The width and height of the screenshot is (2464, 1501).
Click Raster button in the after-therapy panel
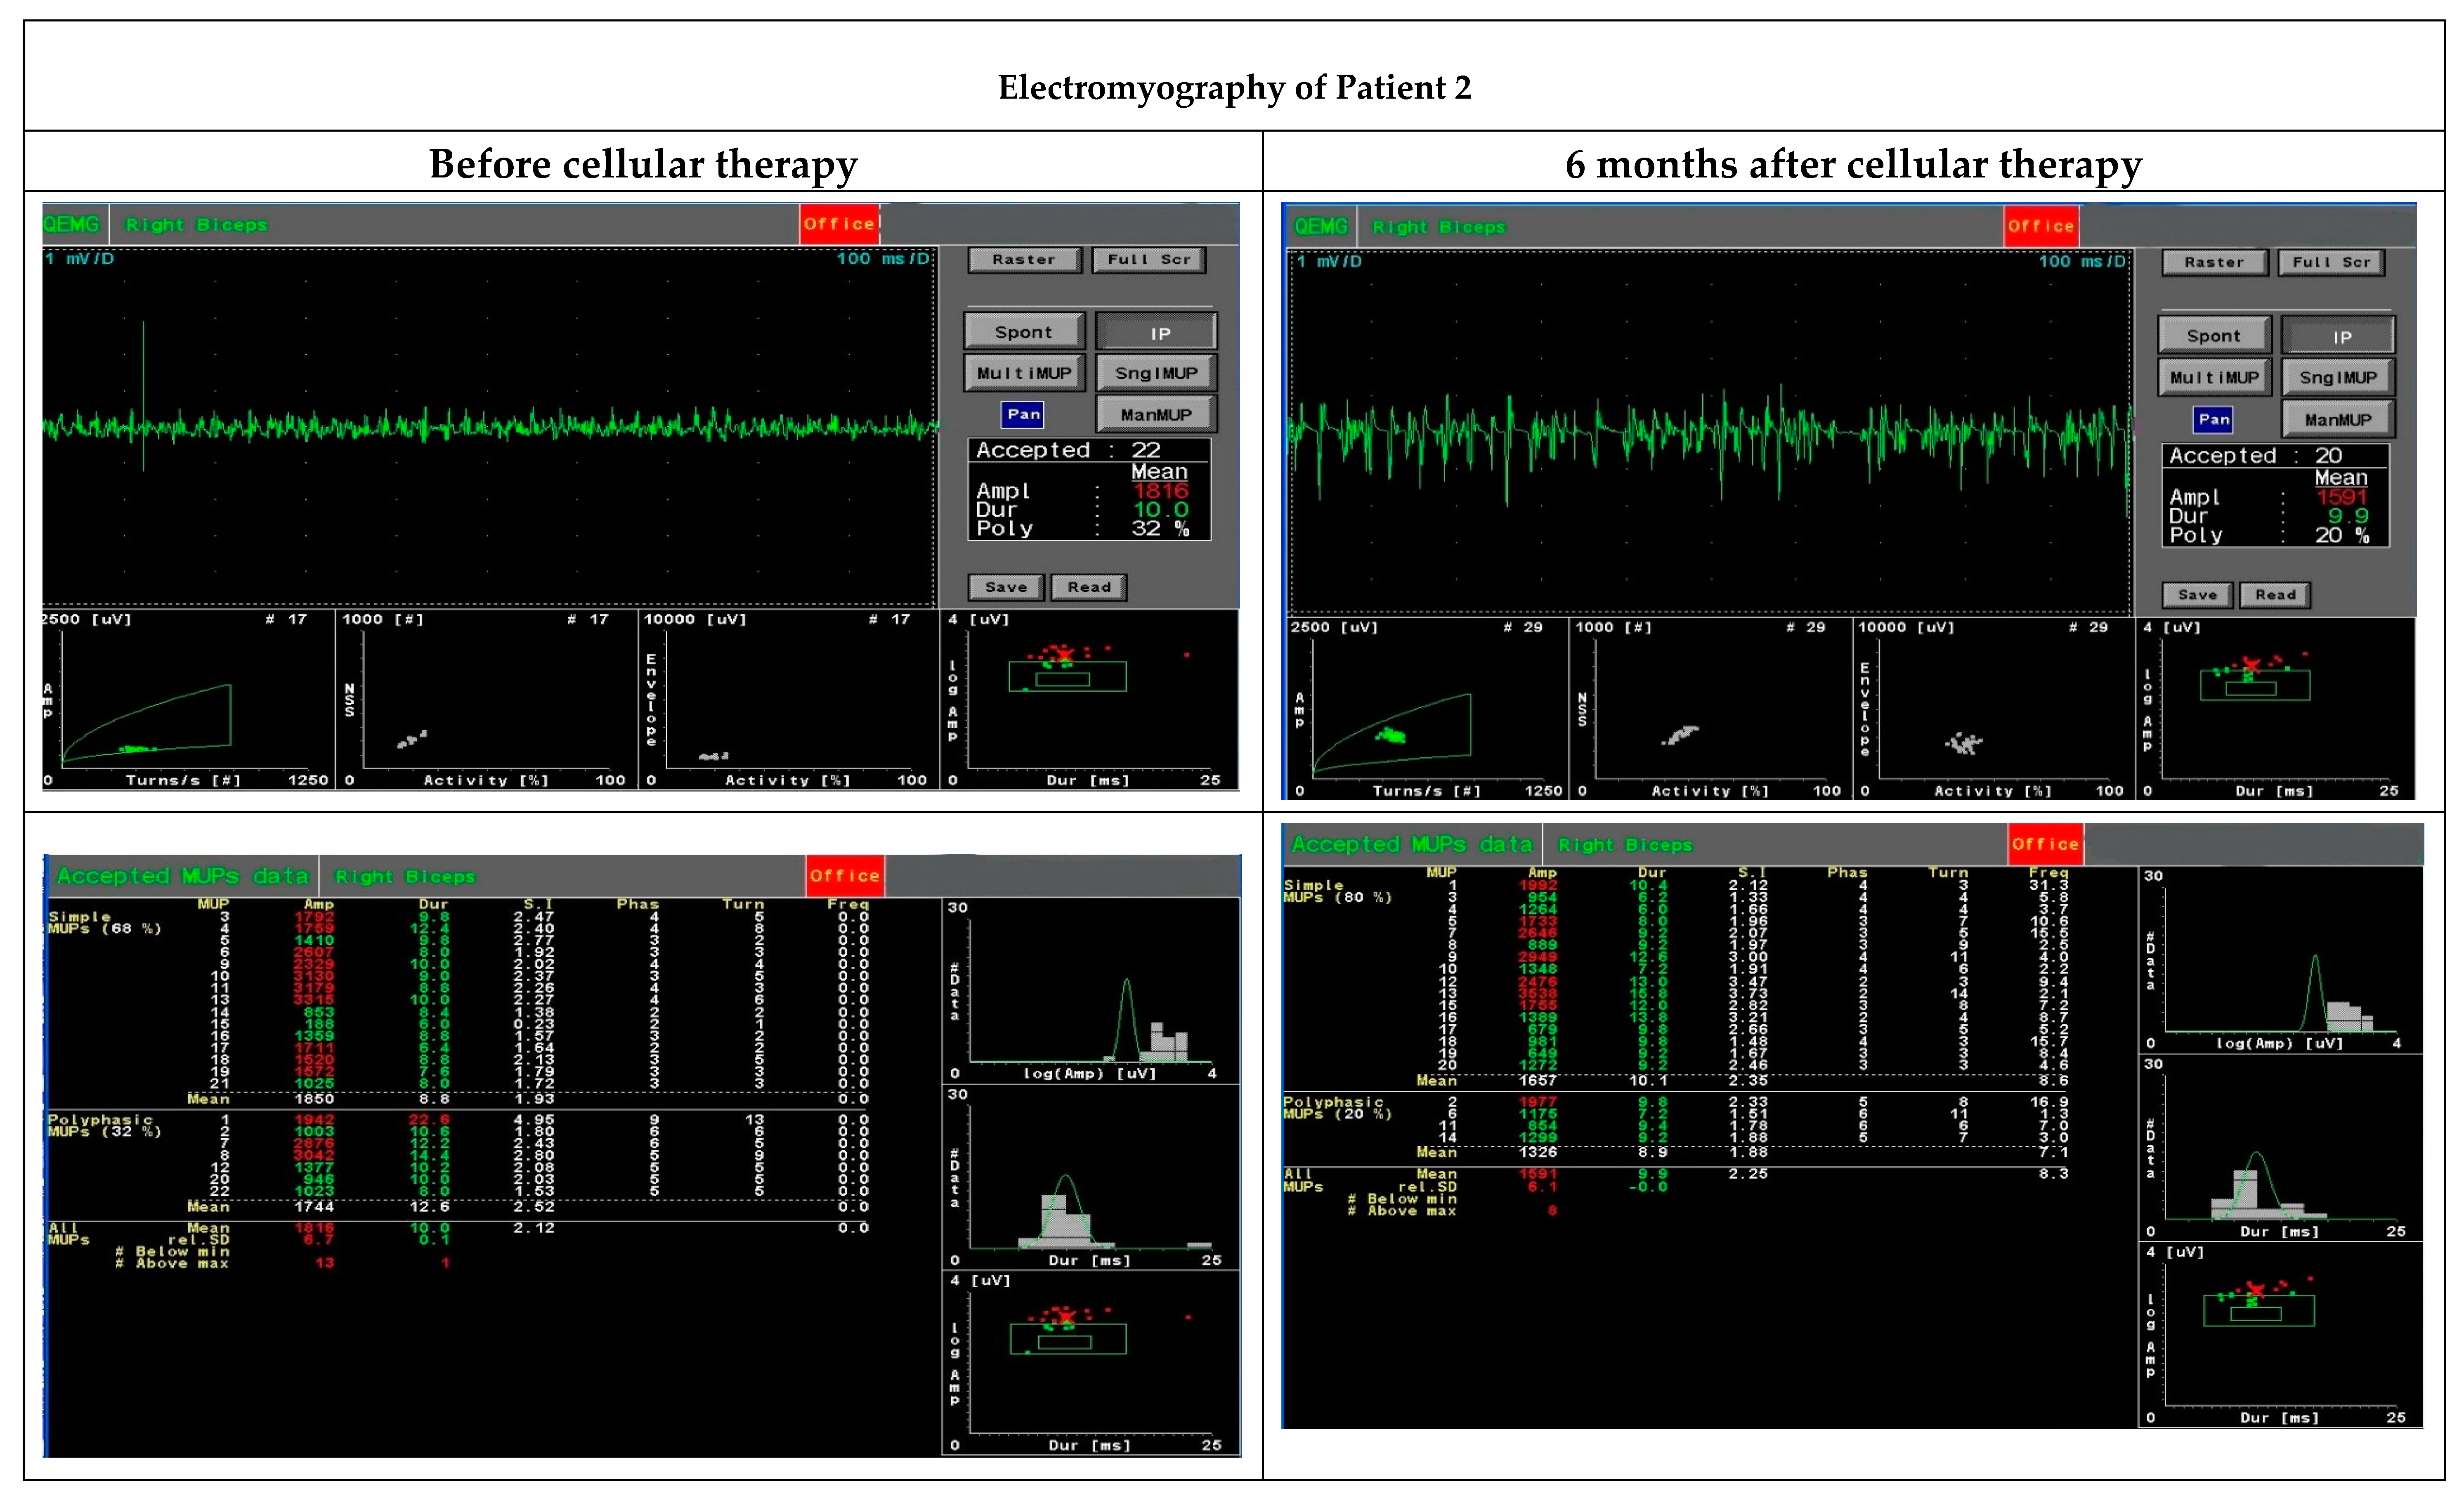2213,262
